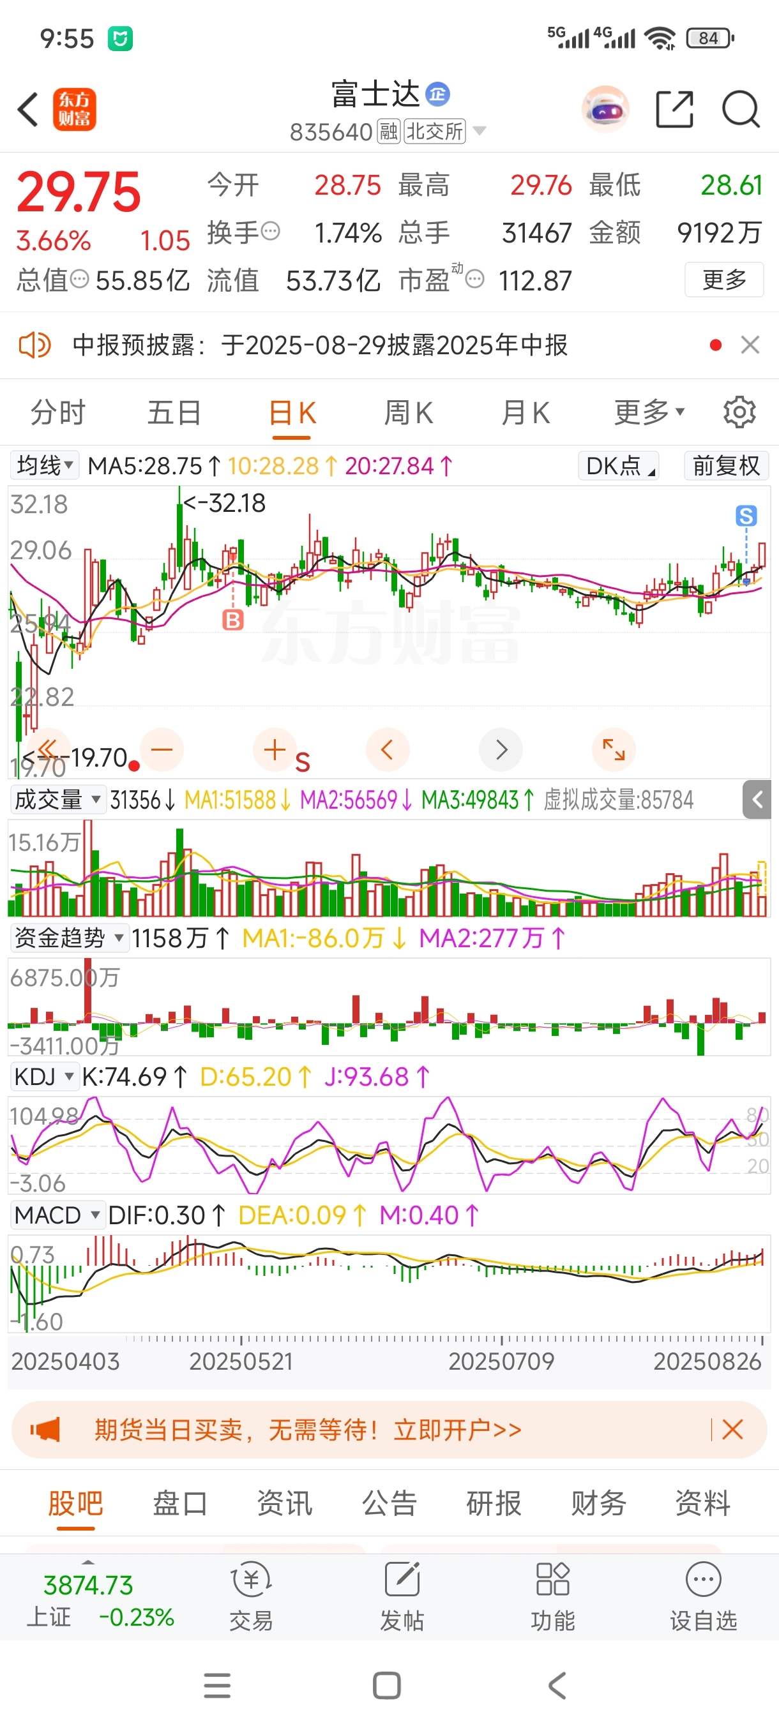This screenshot has width=779, height=1731.
Task: Go back with the top-left arrow
Action: coord(27,110)
